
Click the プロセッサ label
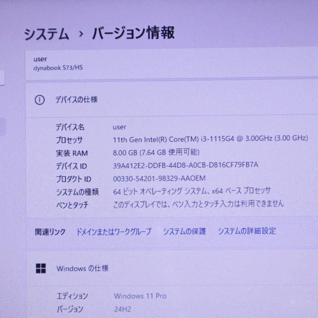69,140
